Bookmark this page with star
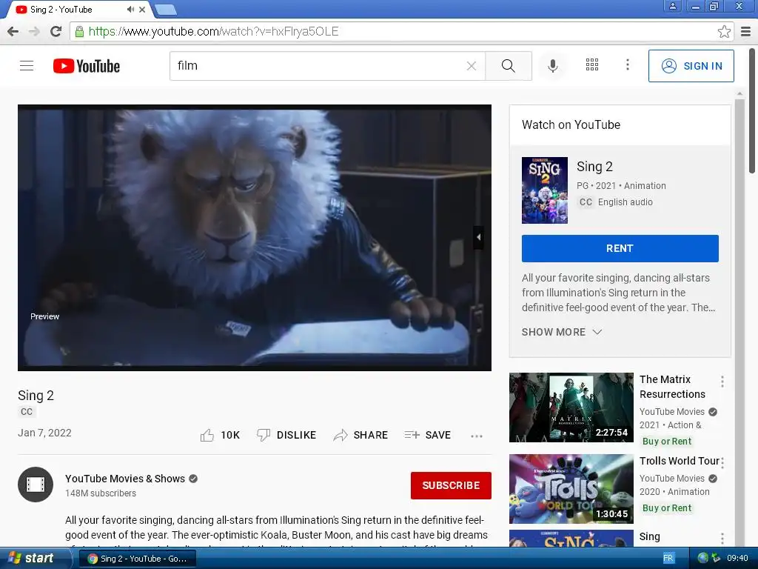 click(724, 31)
